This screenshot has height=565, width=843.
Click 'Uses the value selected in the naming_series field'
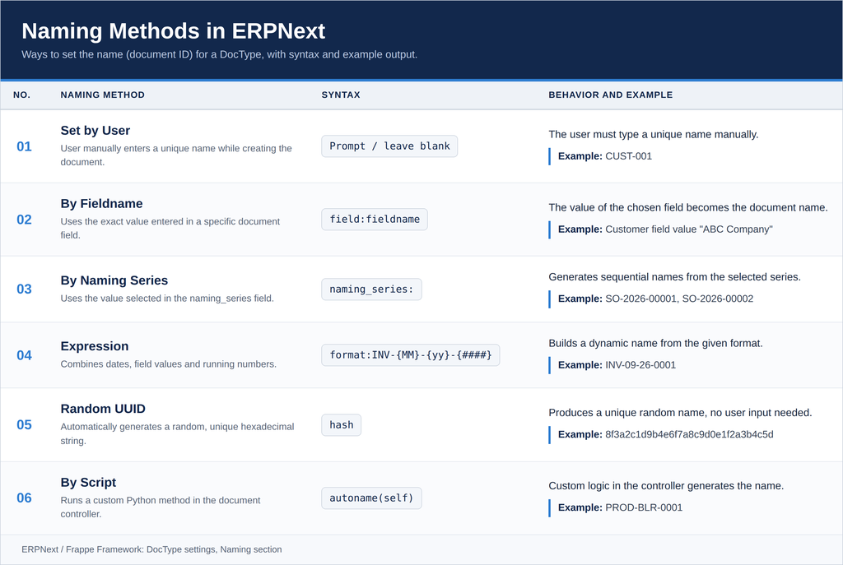167,298
